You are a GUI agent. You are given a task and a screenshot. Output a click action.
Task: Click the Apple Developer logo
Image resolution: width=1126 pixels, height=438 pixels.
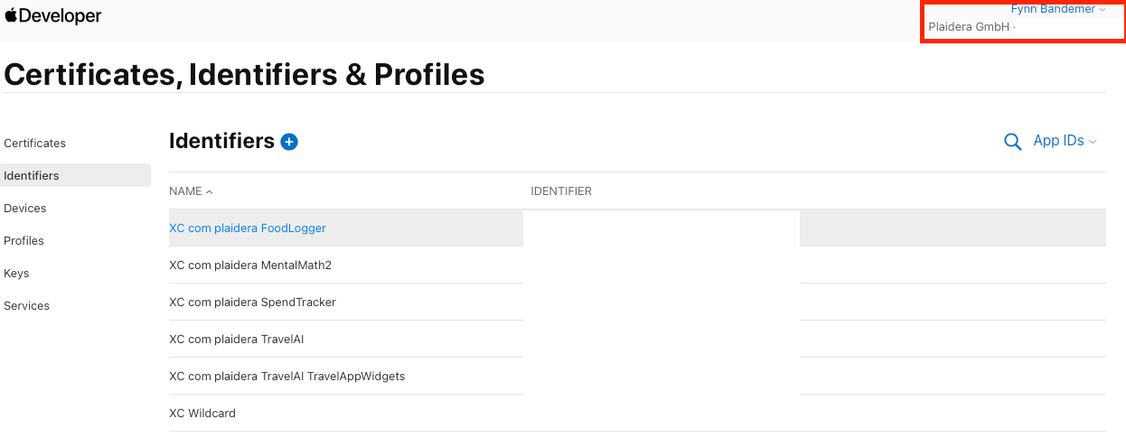[x=52, y=16]
